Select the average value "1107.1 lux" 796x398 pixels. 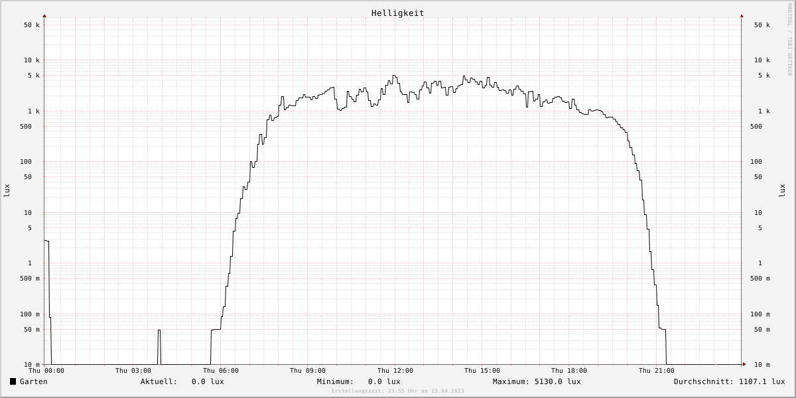[x=762, y=381]
